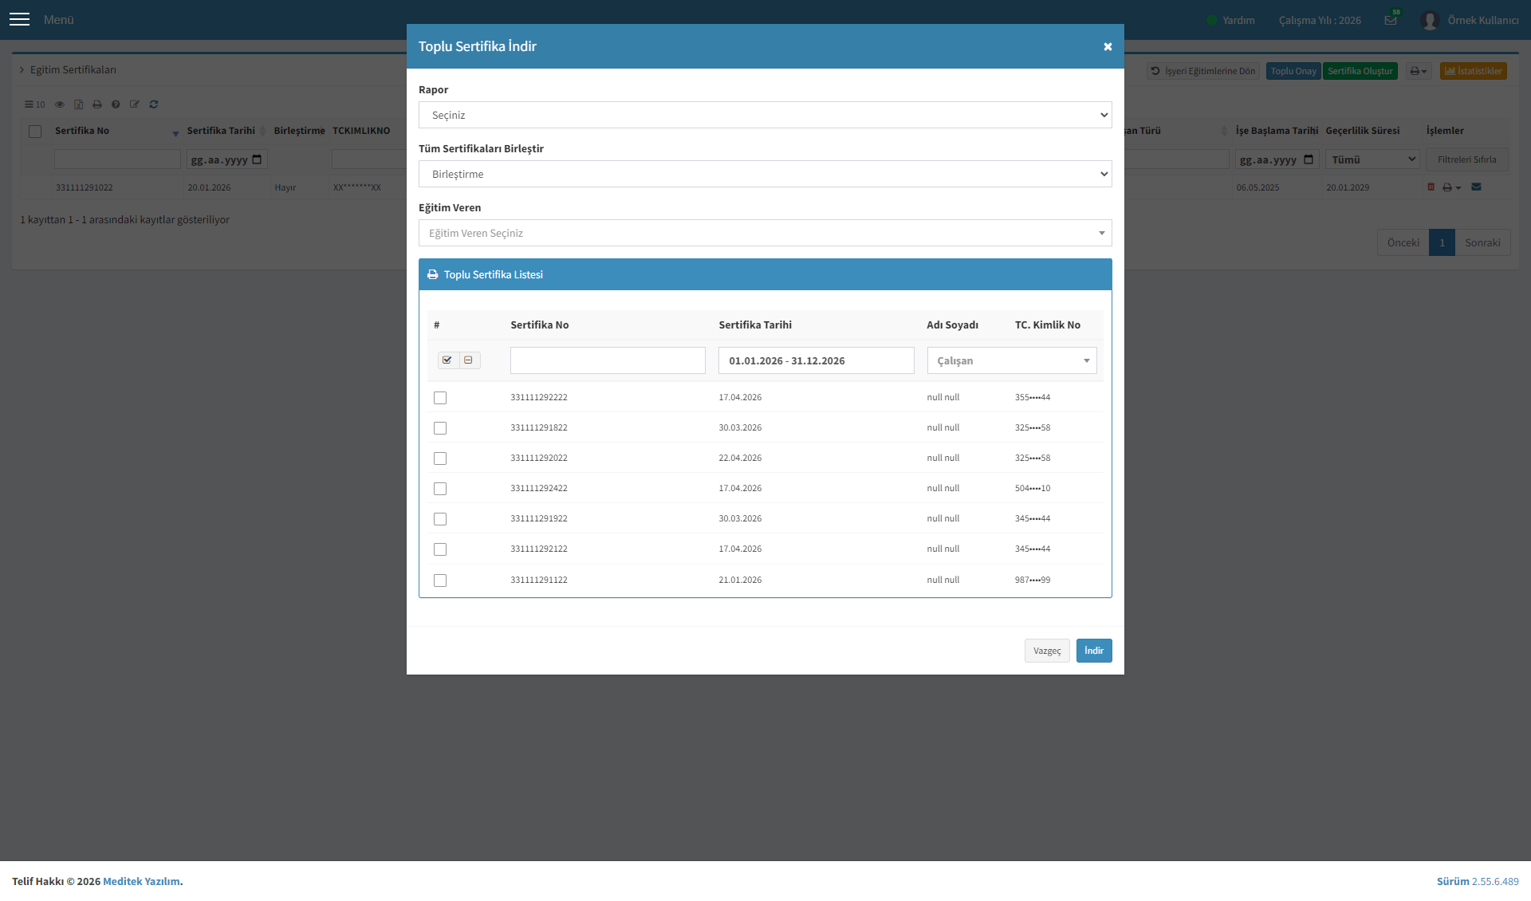This screenshot has height=901, width=1531.
Task: Click the red trash delete icon
Action: click(x=1431, y=187)
